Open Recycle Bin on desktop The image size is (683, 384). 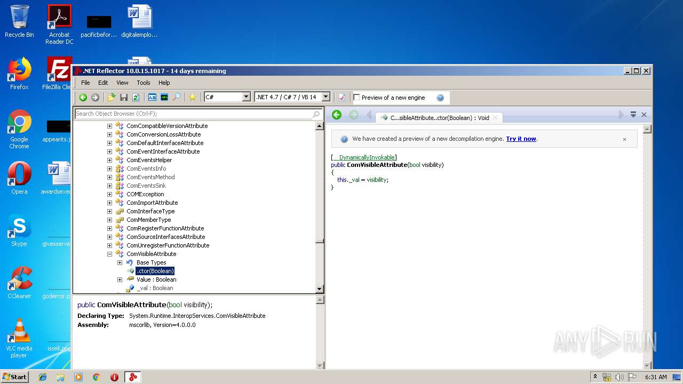19,21
